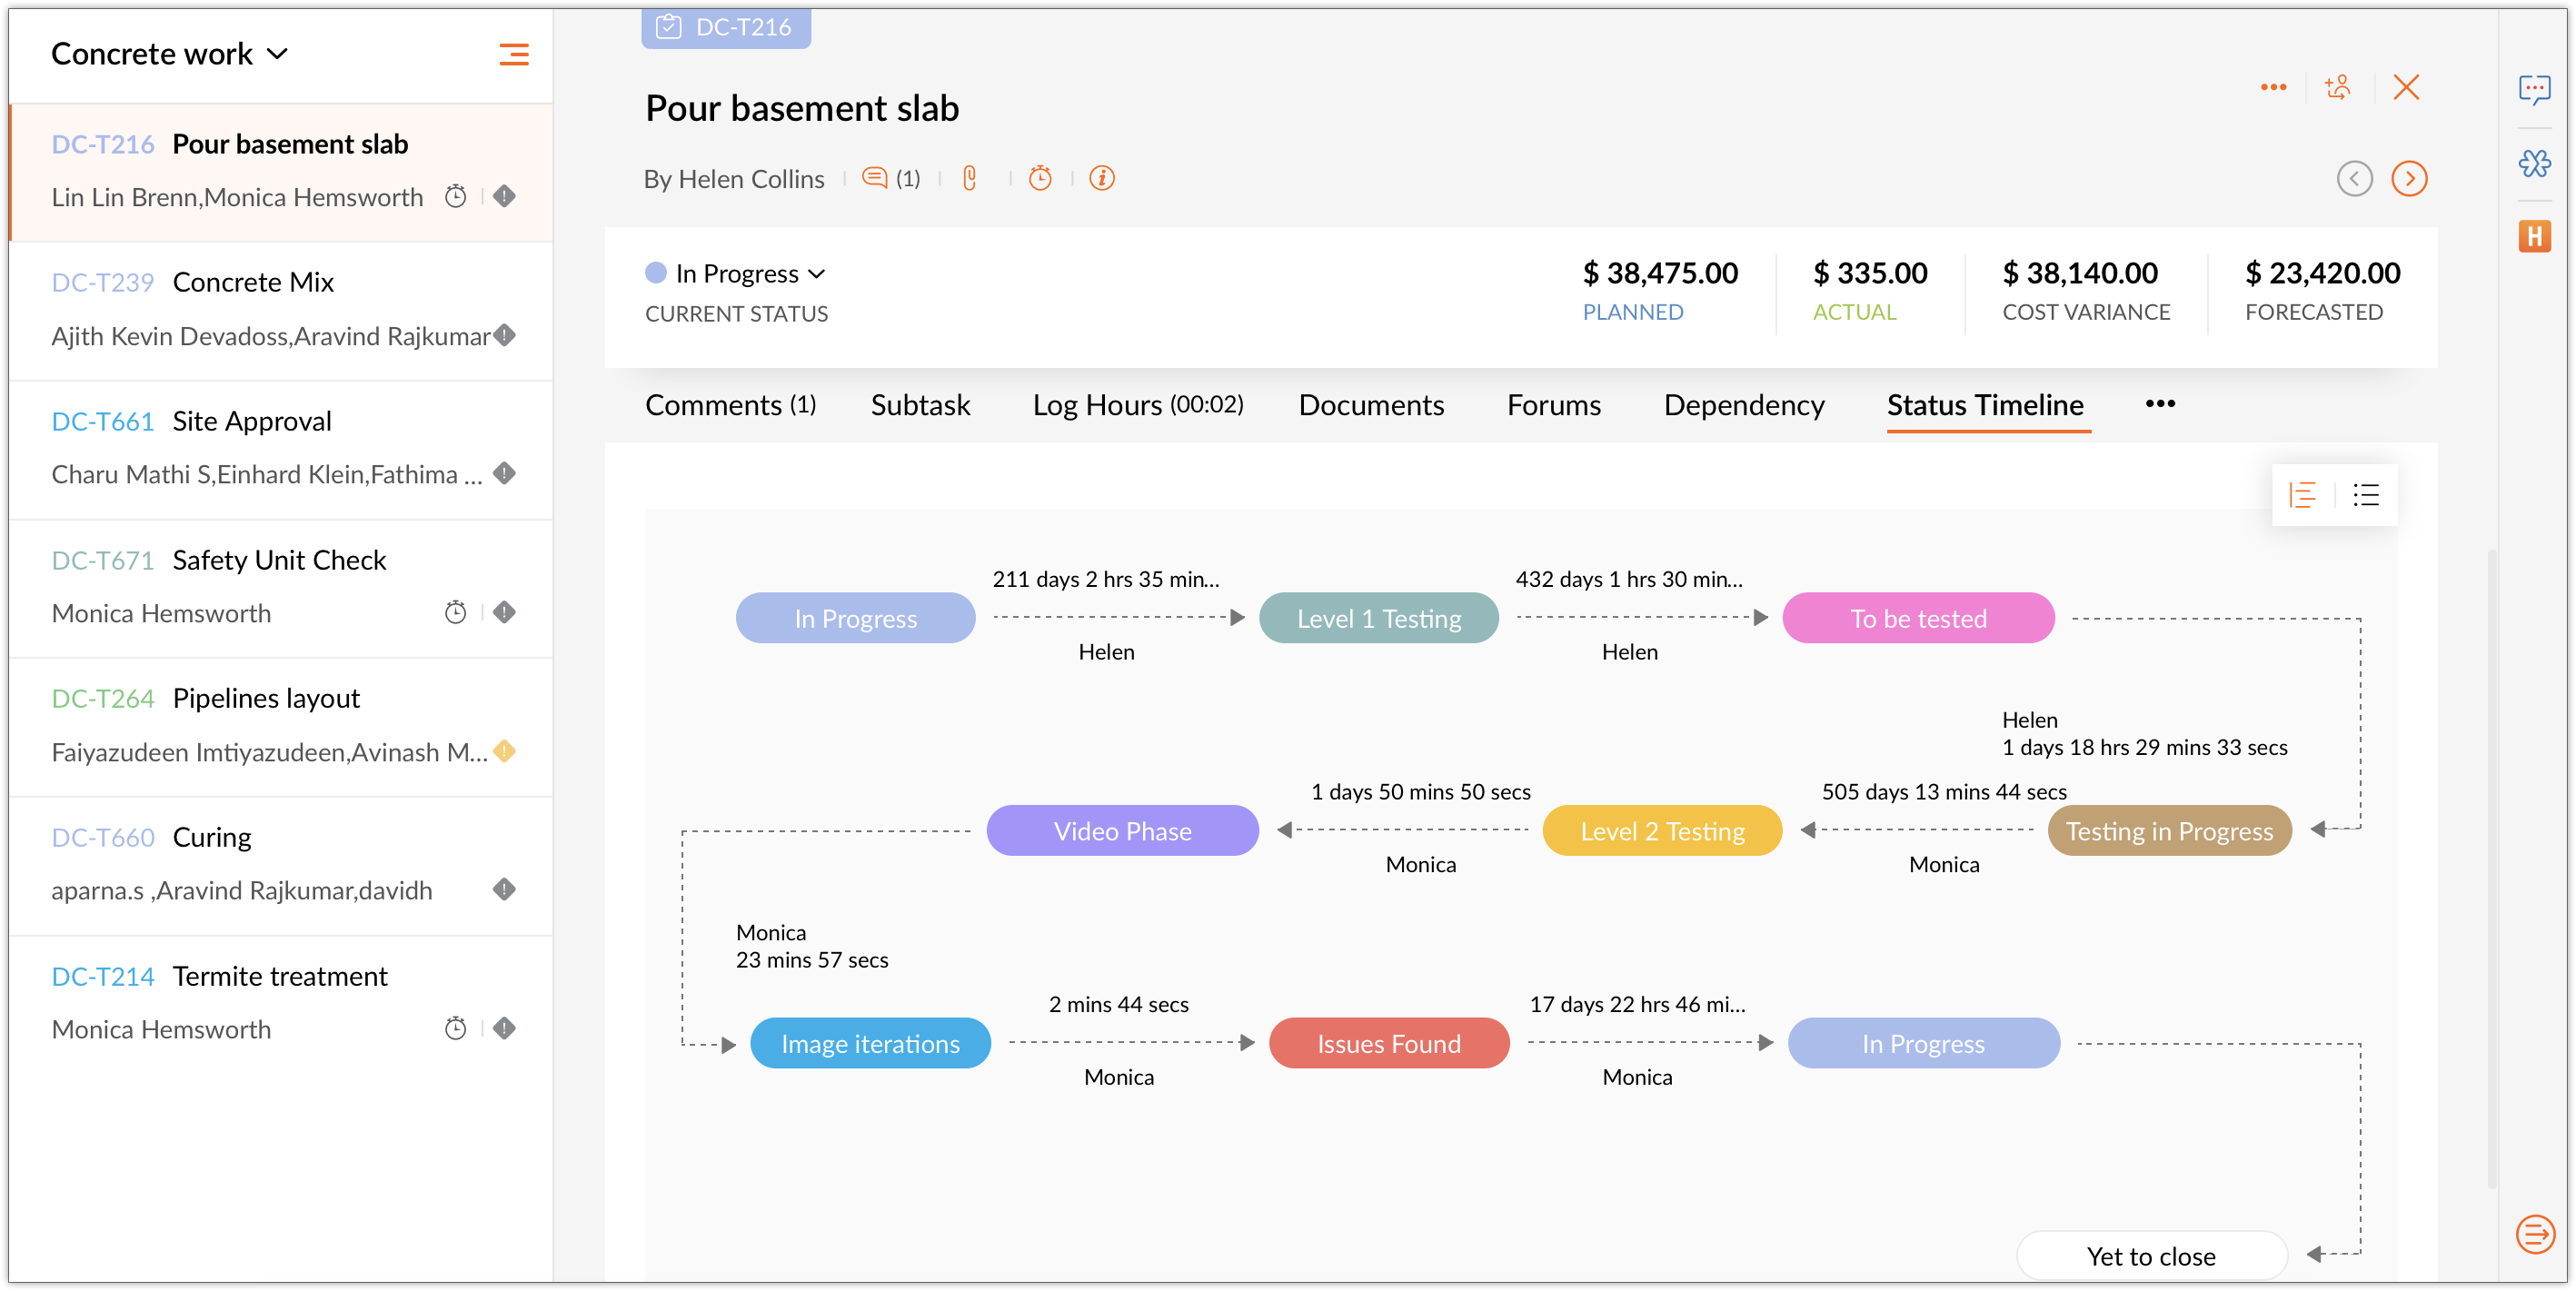Switch to flow chart timeline view
The image size is (2576, 1291).
pyautogui.click(x=2303, y=495)
